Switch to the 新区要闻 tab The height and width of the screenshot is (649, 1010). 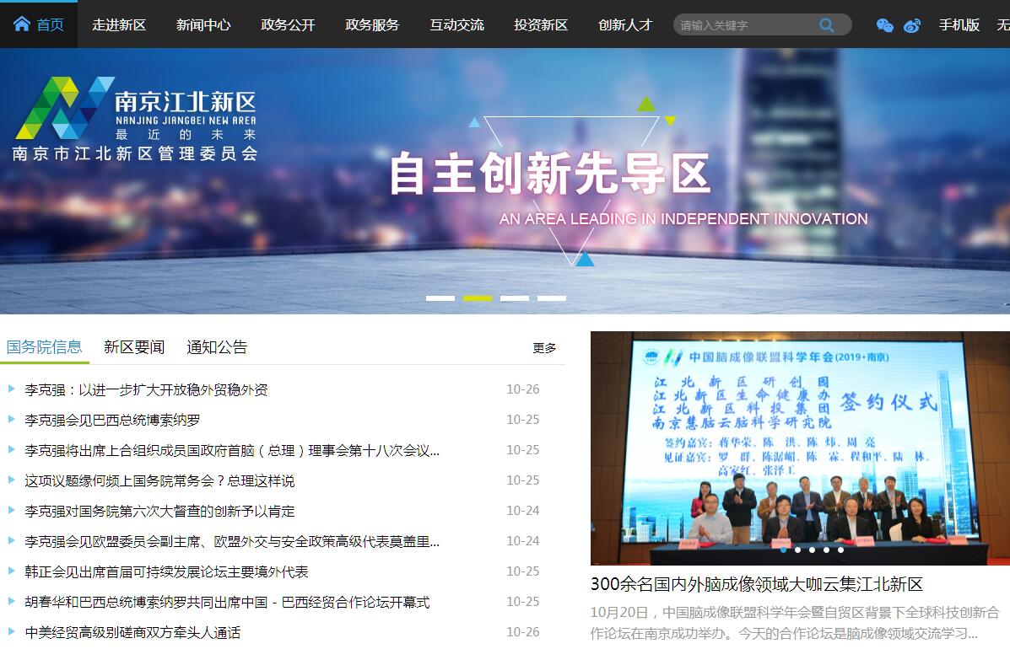tap(134, 347)
